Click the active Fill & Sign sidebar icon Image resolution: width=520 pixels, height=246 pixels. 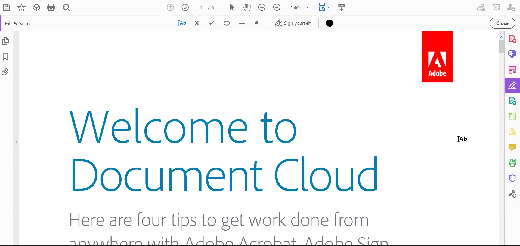pyautogui.click(x=512, y=86)
